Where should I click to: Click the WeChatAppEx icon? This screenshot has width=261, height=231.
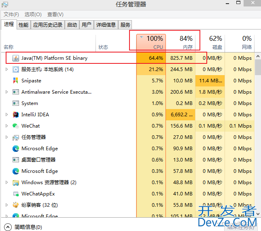(x=16, y=194)
